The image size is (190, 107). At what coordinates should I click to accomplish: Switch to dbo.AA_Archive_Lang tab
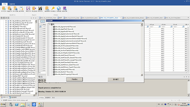click(x=71, y=18)
